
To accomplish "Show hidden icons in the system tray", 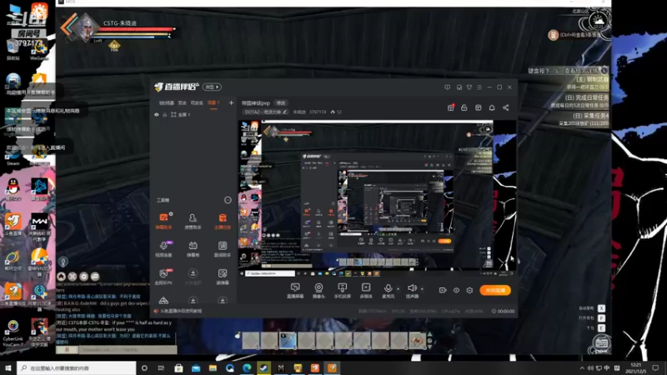I will click(x=581, y=367).
